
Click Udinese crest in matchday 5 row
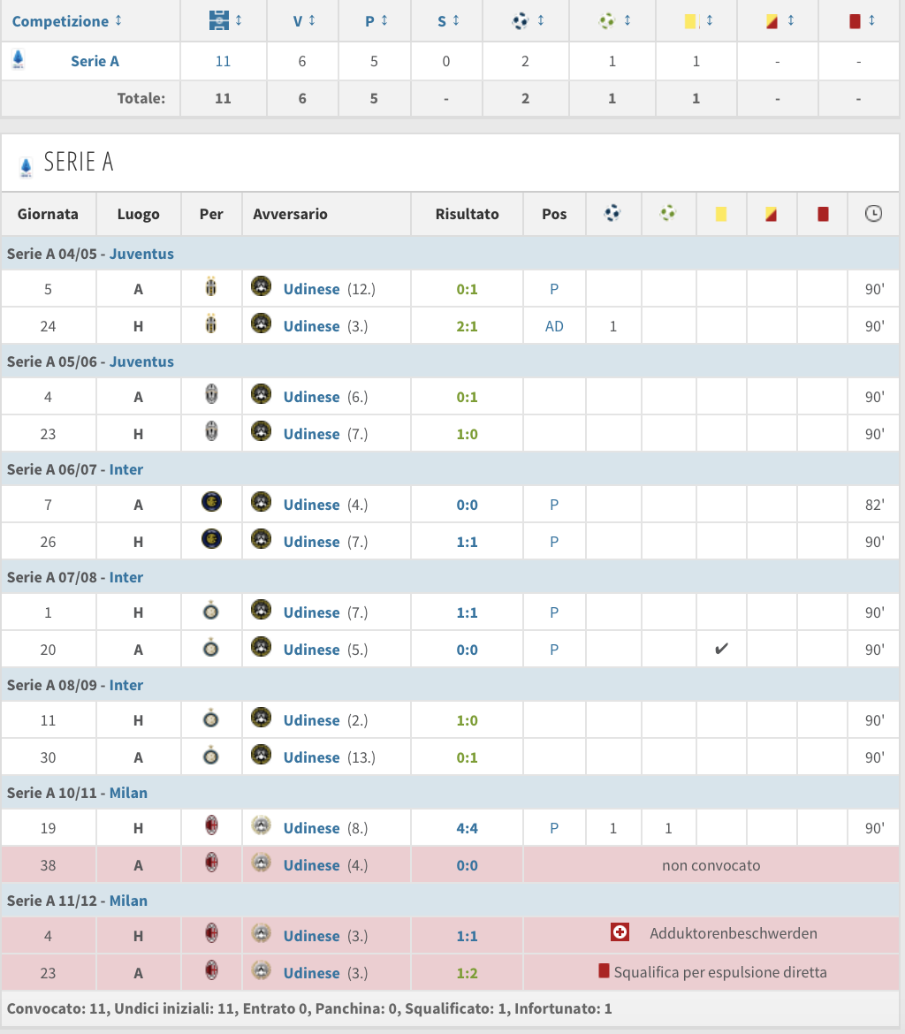click(x=261, y=287)
